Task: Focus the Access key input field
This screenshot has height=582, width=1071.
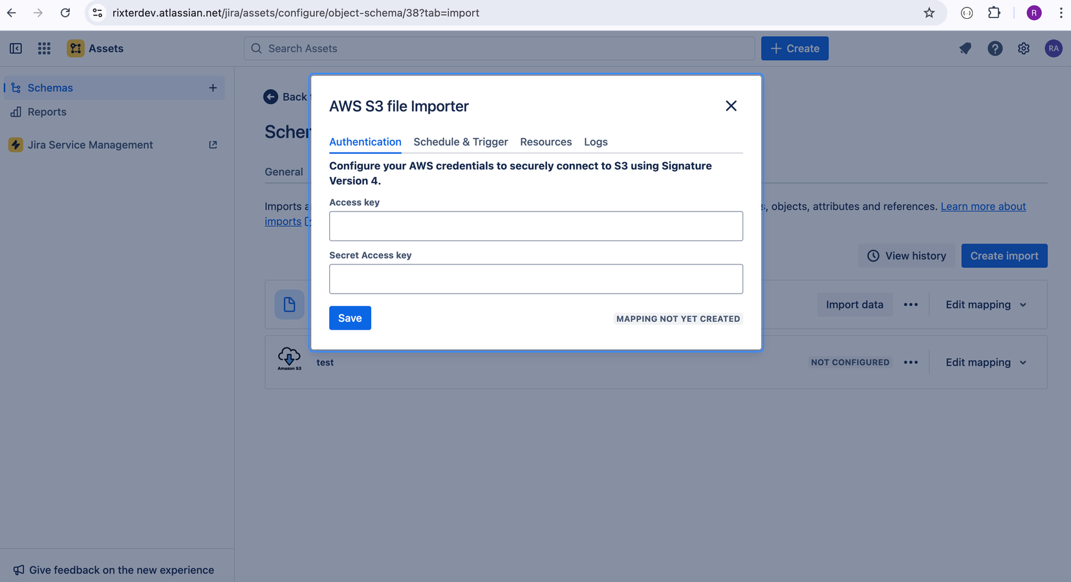Action: [535, 226]
